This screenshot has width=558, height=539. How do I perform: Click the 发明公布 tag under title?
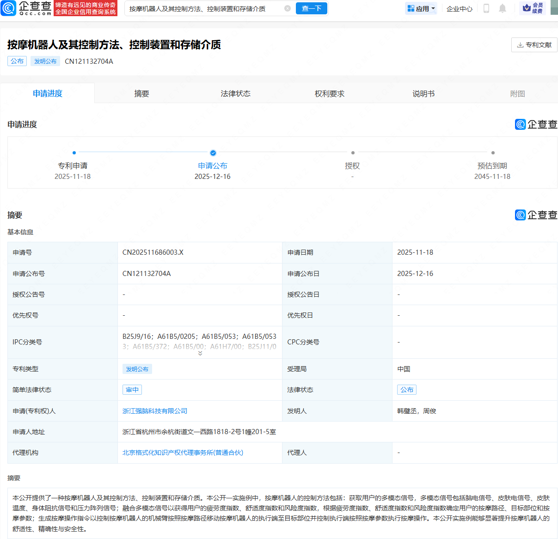click(x=45, y=61)
